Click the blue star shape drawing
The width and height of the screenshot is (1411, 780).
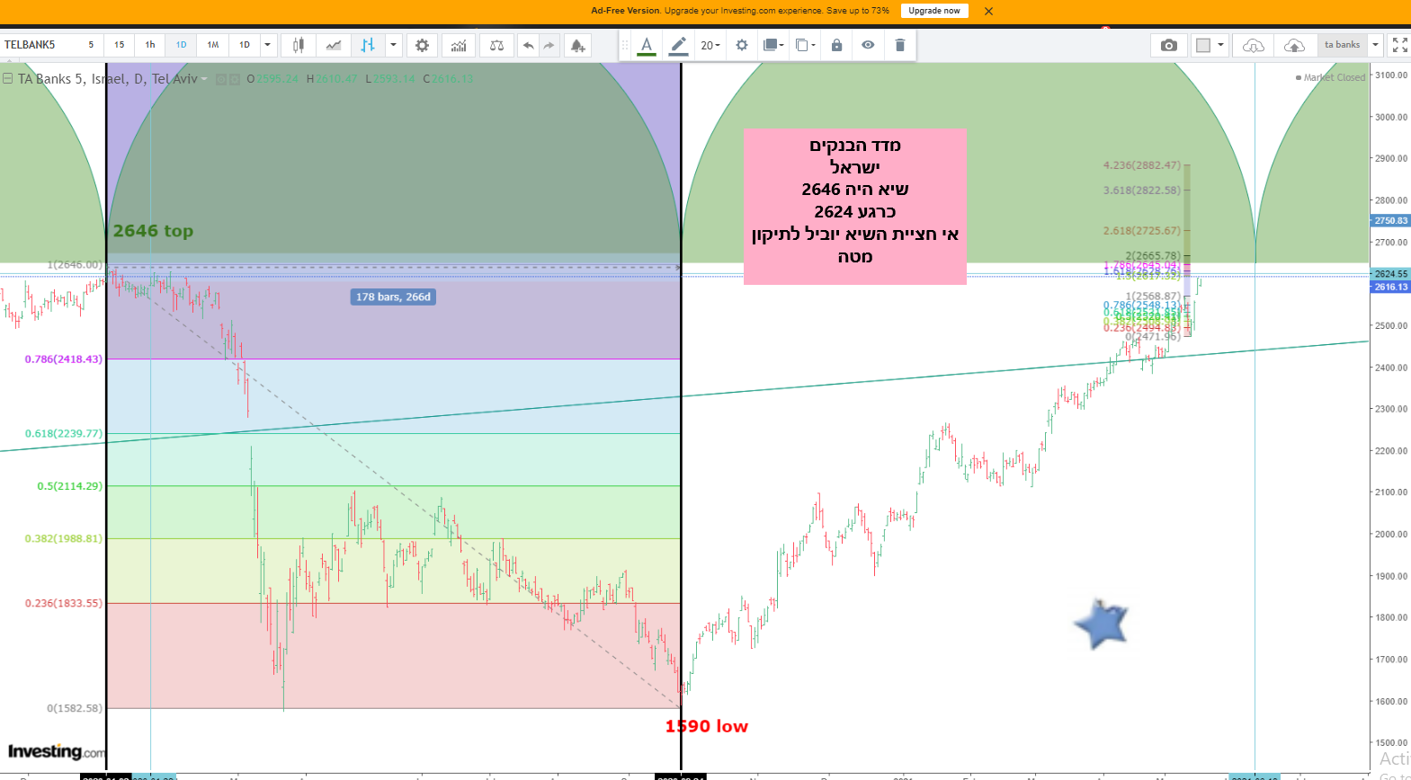[1102, 623]
